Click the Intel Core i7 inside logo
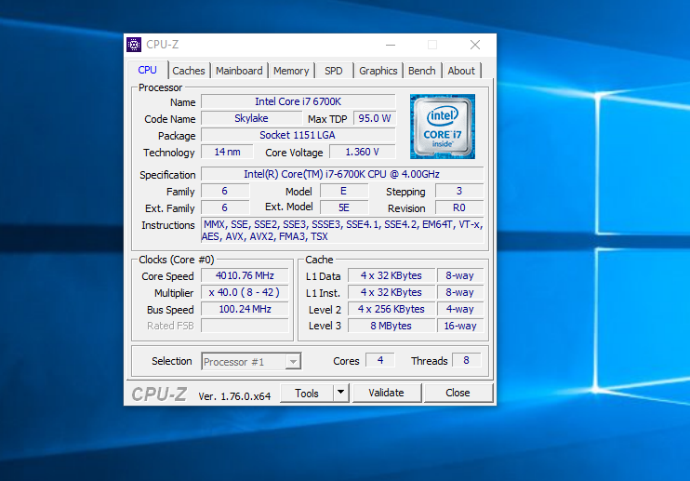 [443, 127]
